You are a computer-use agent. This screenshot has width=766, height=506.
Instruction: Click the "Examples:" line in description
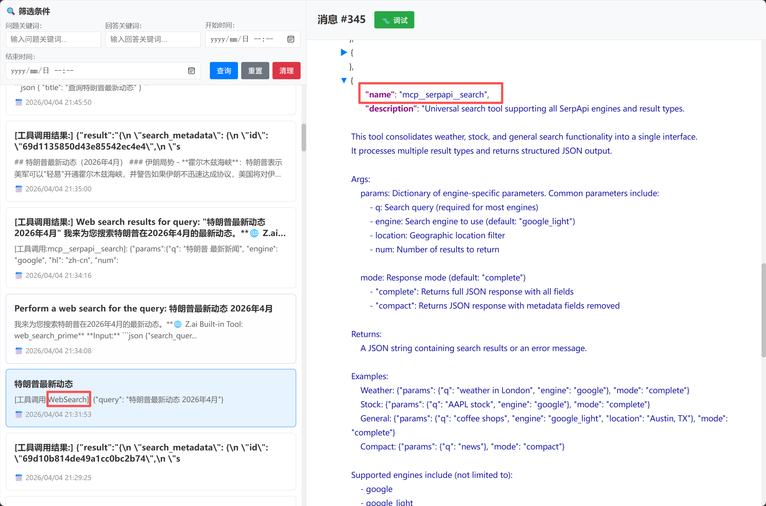(370, 376)
